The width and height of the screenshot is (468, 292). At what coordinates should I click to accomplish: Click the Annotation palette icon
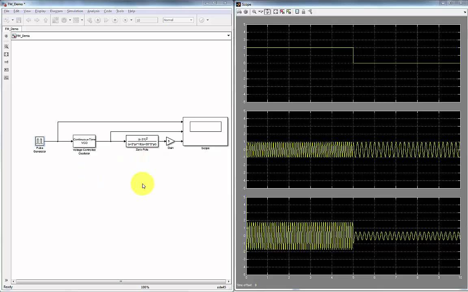6,70
